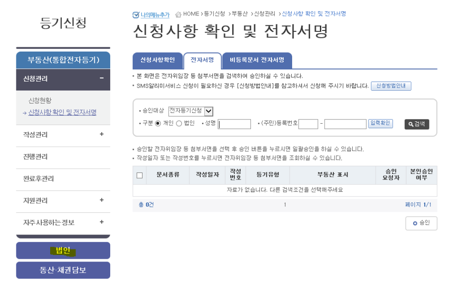This screenshot has height=285, width=453.
Task: Click the 동산·채권담보 sidebar button
Action: pos(63,270)
